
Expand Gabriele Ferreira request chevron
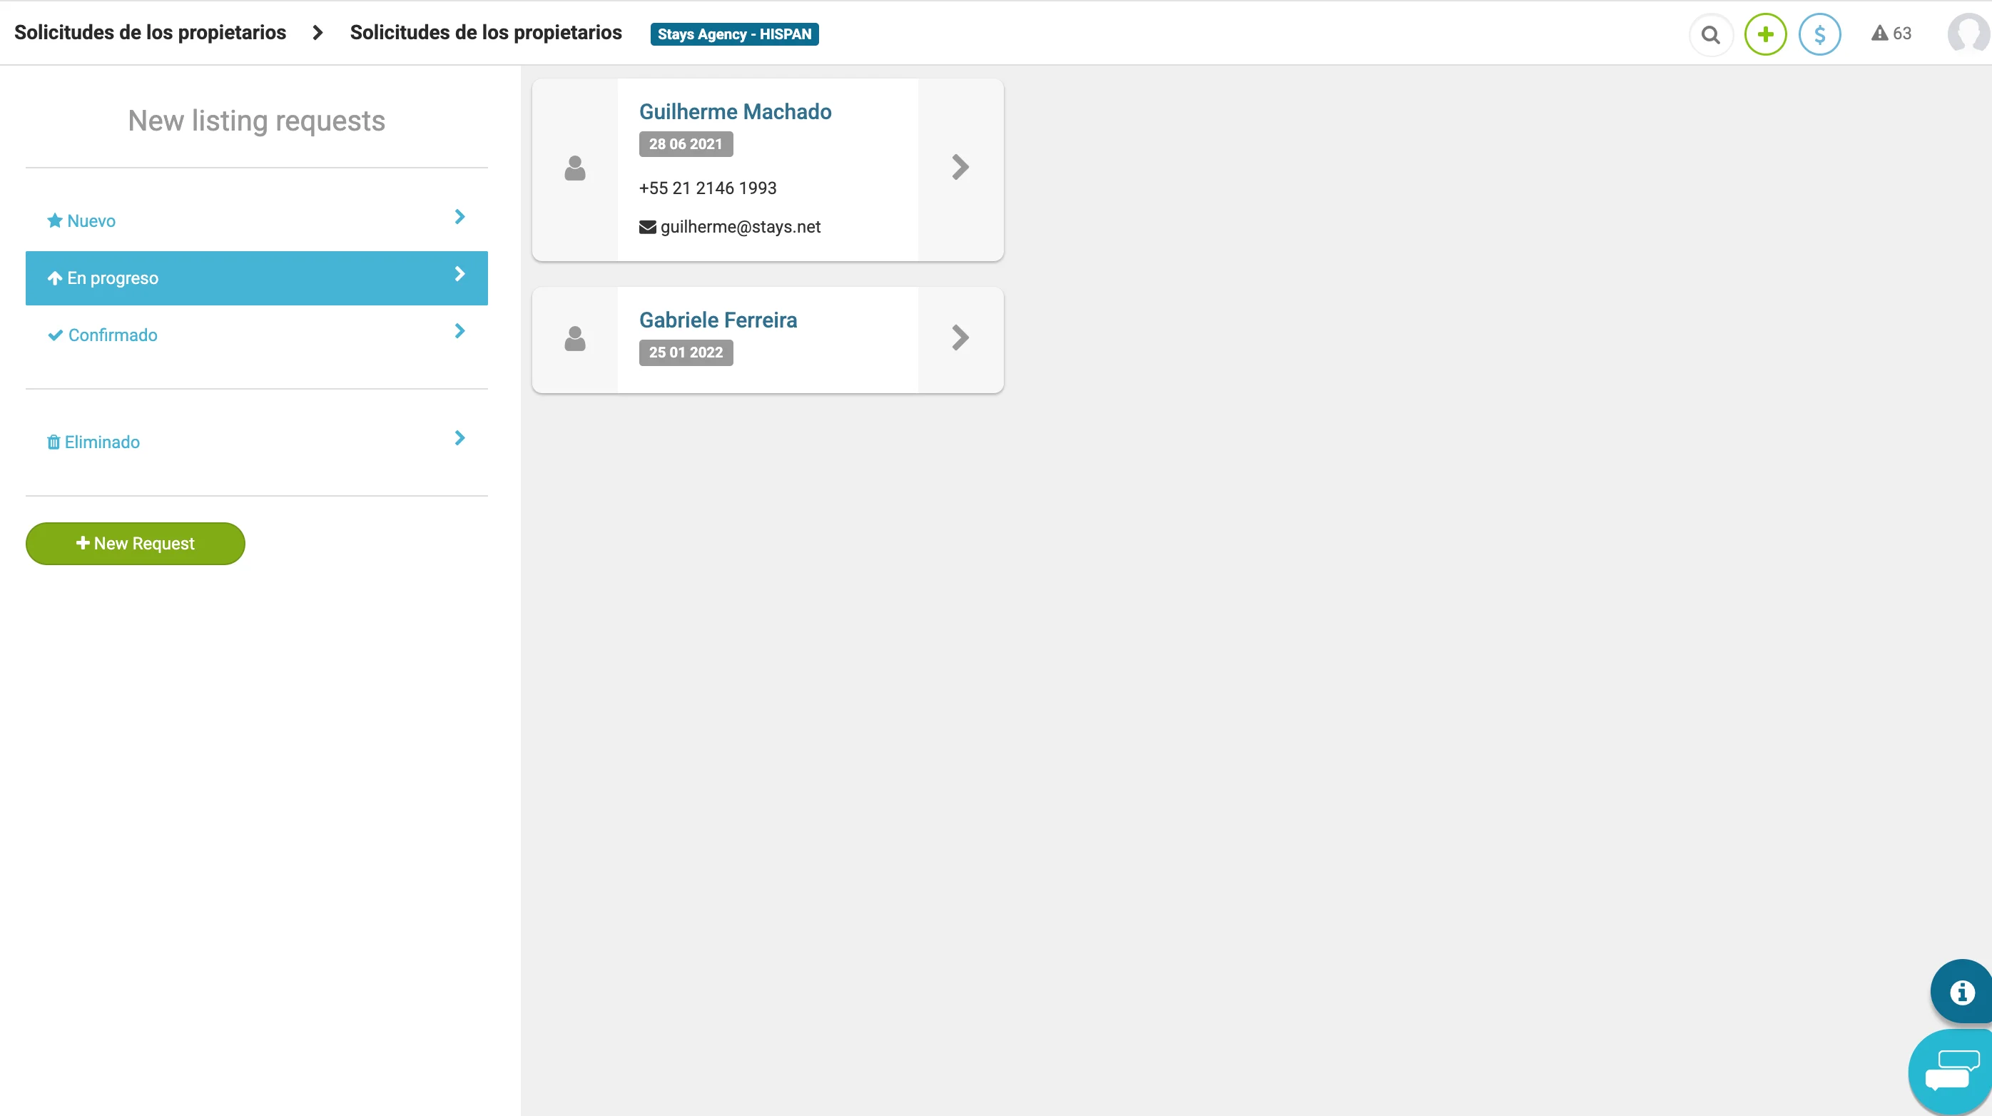pyautogui.click(x=960, y=338)
